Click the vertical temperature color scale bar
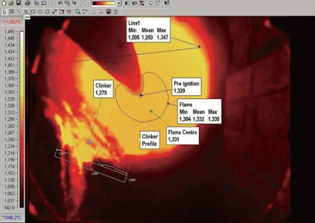 [22, 120]
